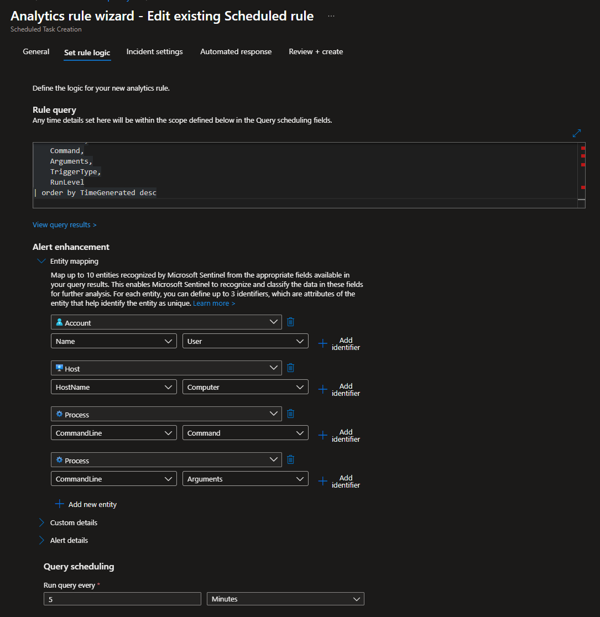This screenshot has height=617, width=600.
Task: Click the plus icon for Add new entity
Action: point(60,504)
